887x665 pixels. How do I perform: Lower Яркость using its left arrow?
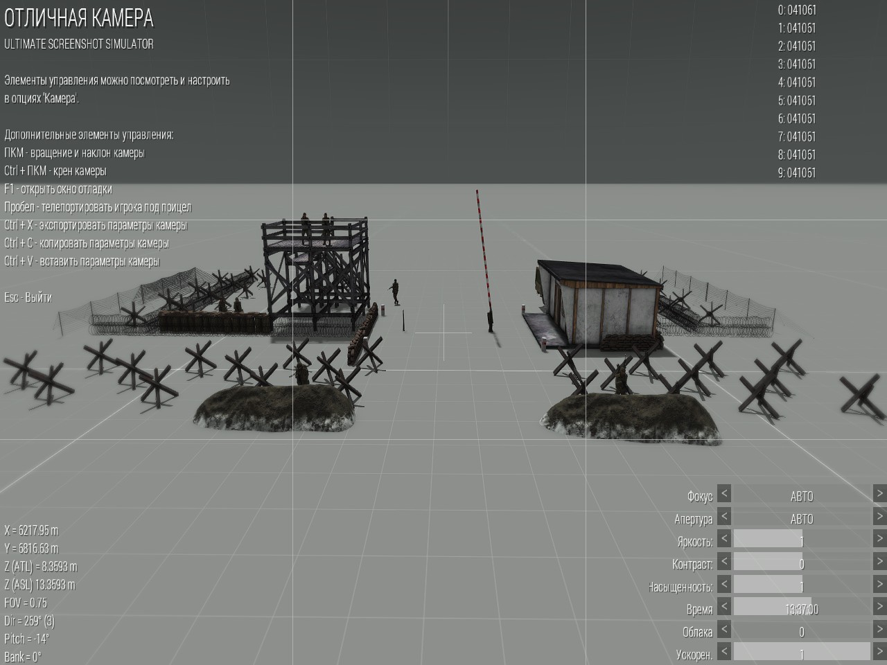click(x=723, y=539)
